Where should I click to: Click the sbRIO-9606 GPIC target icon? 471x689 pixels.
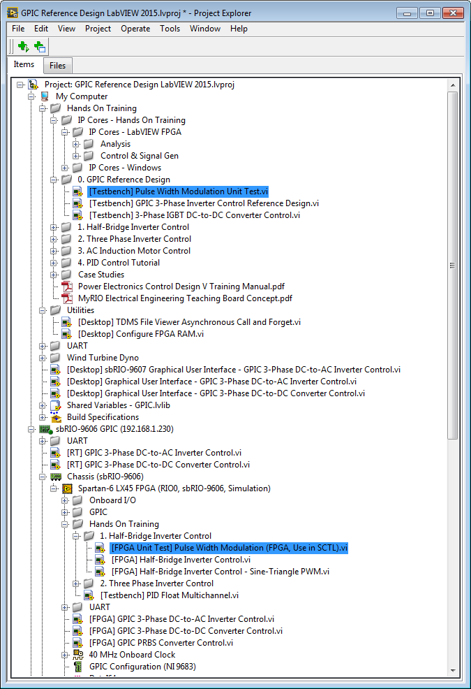pos(45,429)
